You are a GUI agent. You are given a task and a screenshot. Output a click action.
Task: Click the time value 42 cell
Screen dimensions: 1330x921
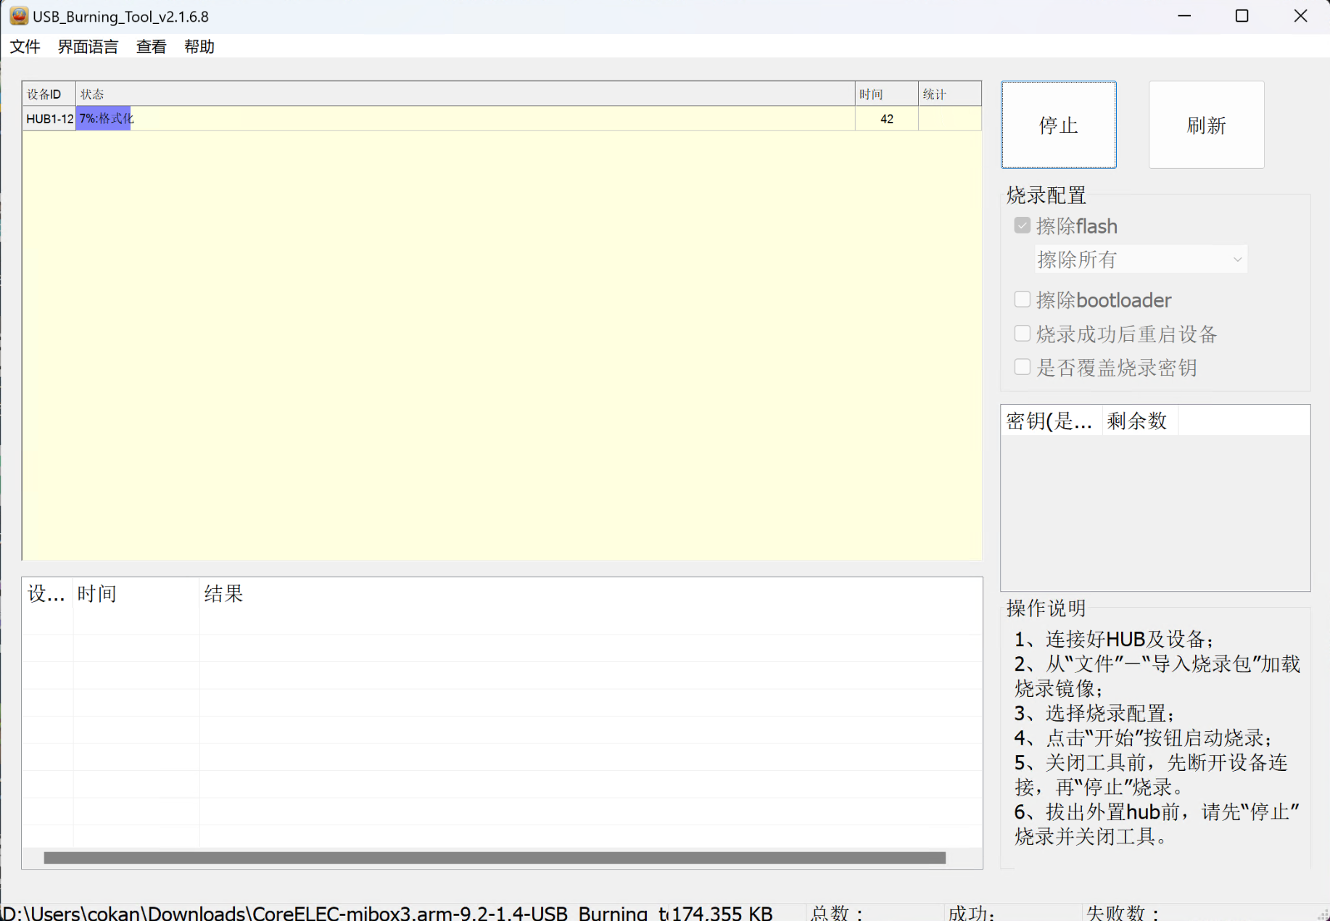coord(886,118)
